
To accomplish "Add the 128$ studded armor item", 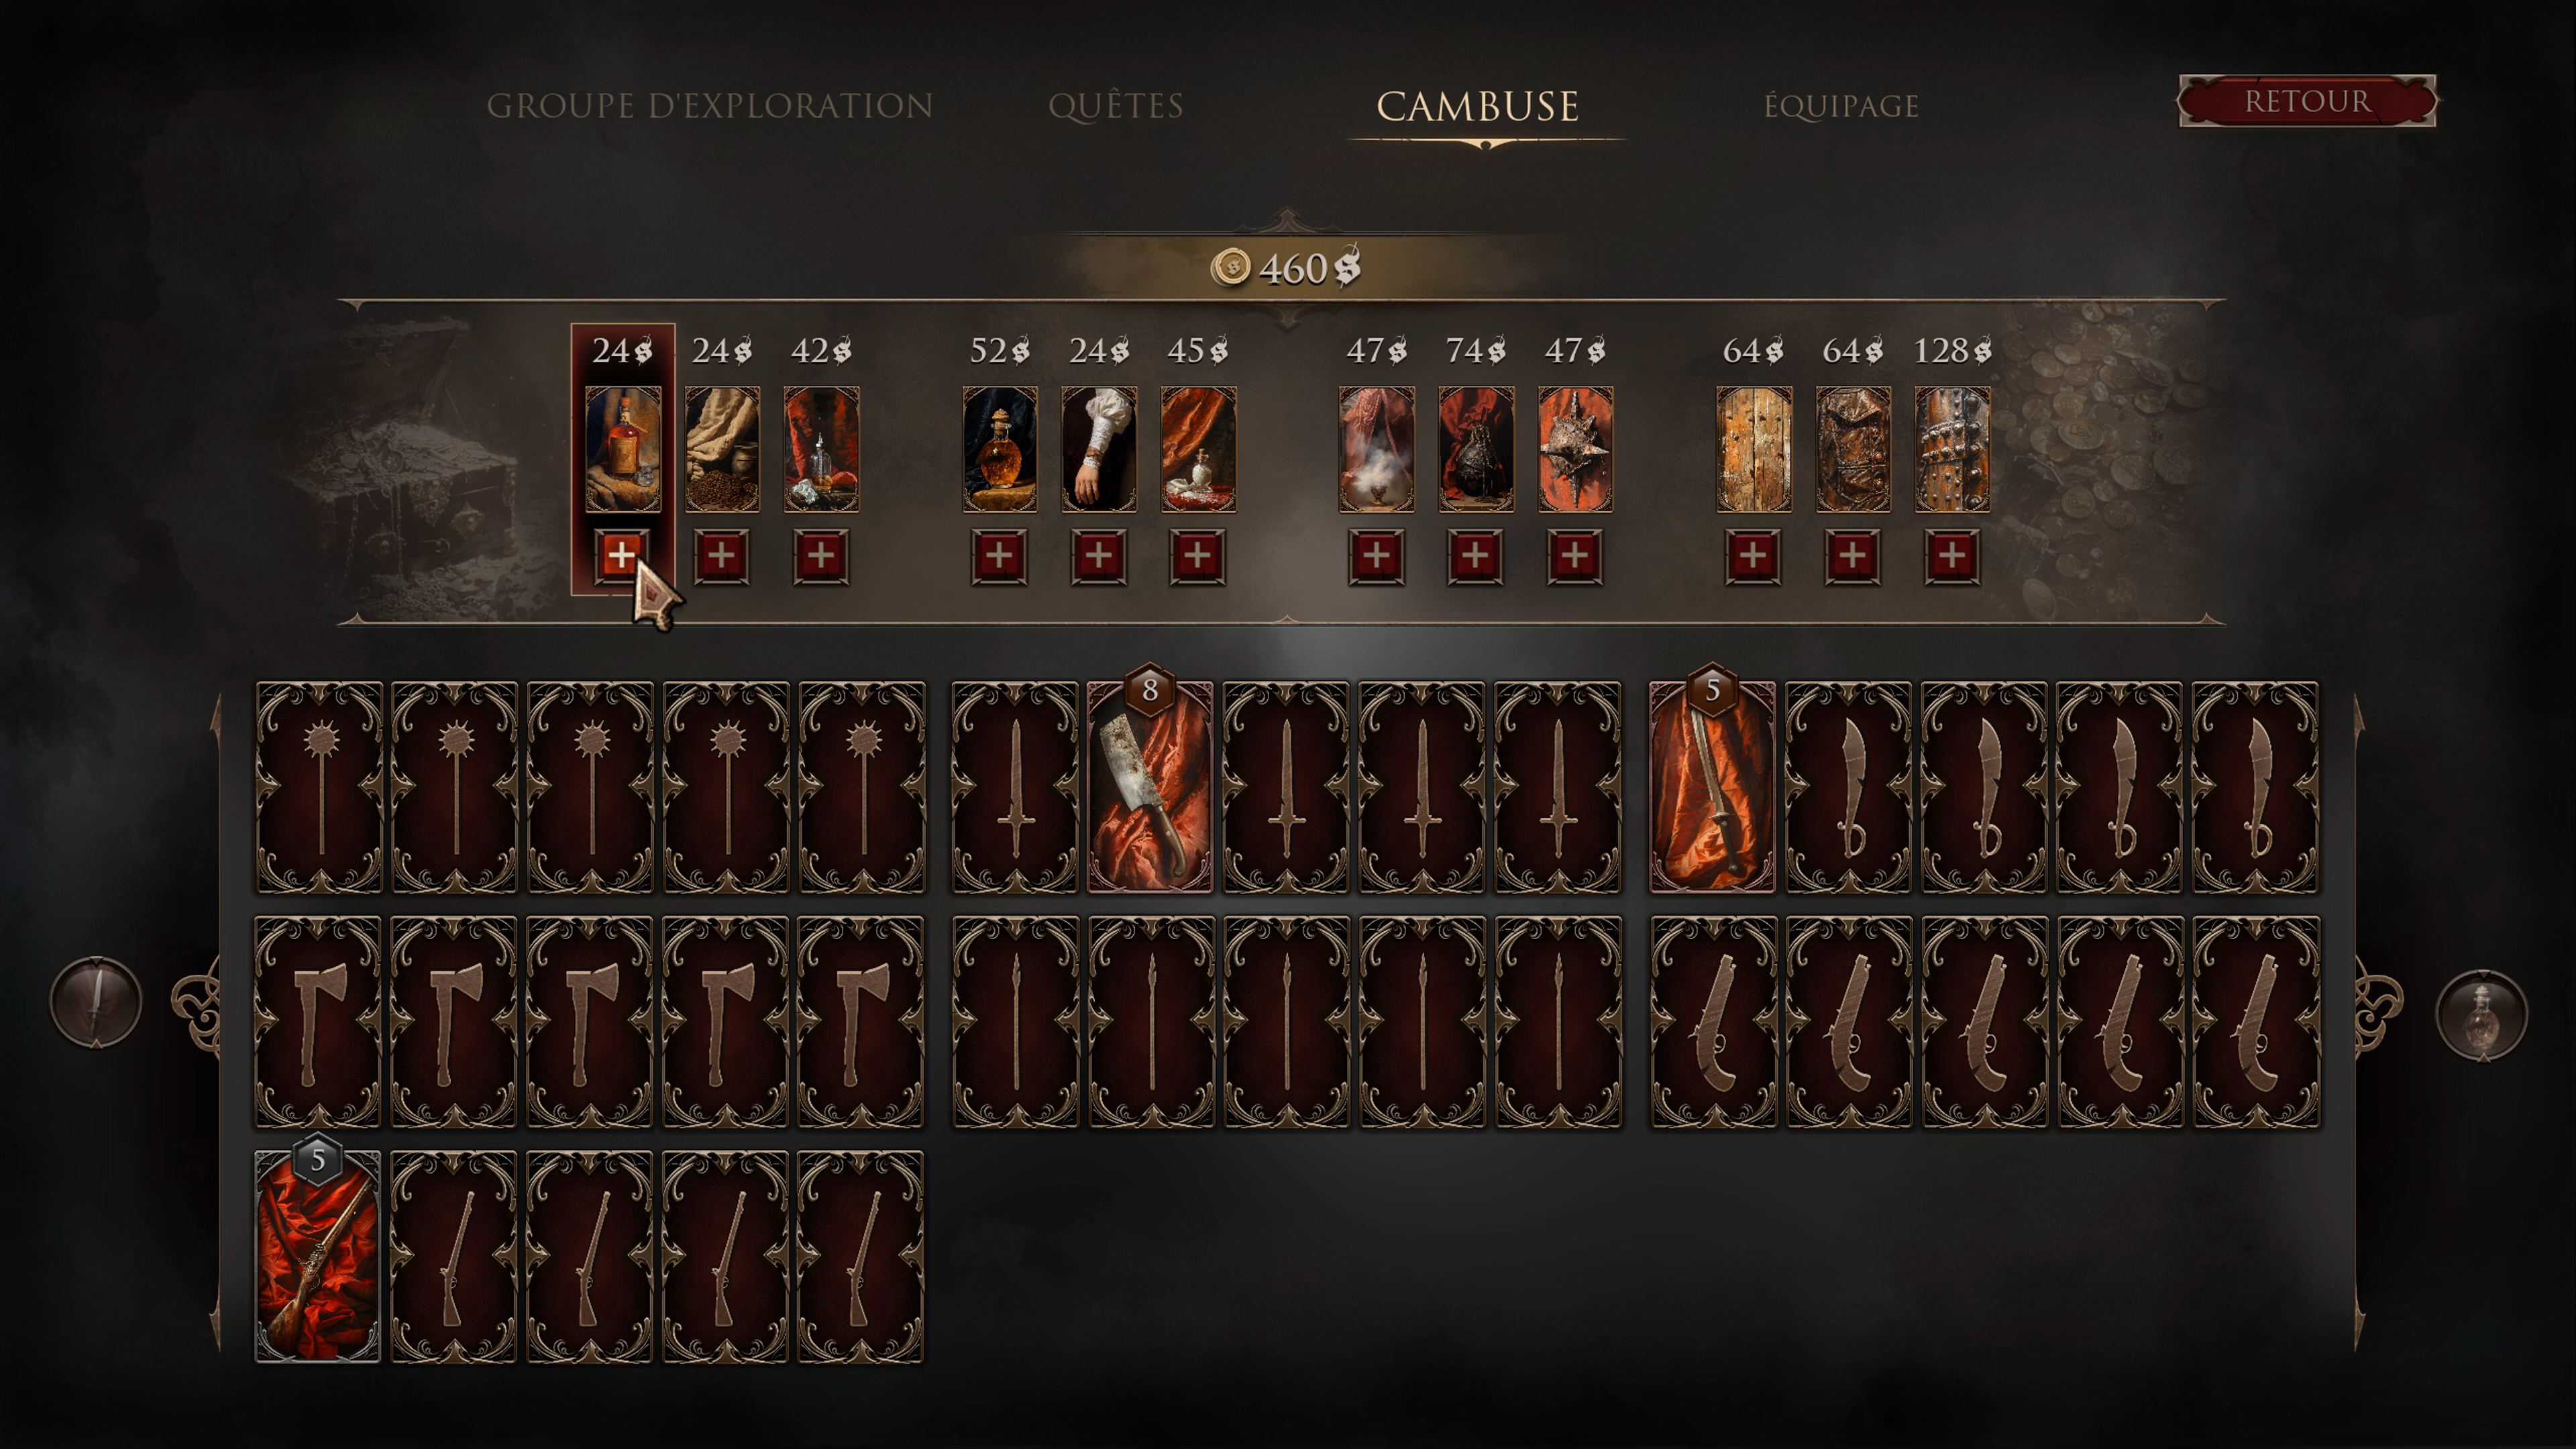I will 1951,555.
